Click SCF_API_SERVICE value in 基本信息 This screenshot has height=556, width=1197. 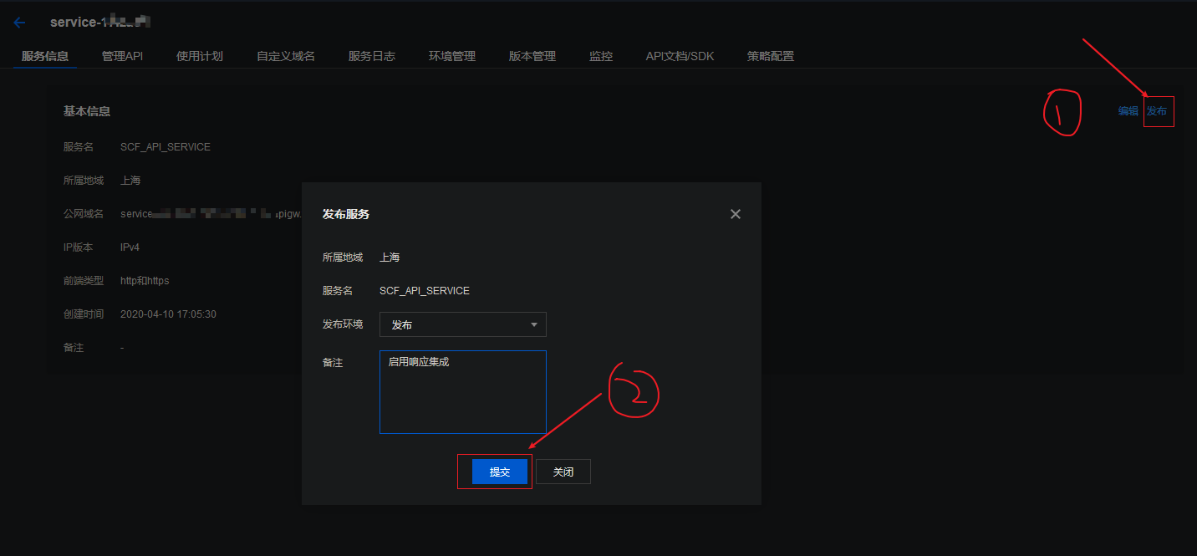166,147
